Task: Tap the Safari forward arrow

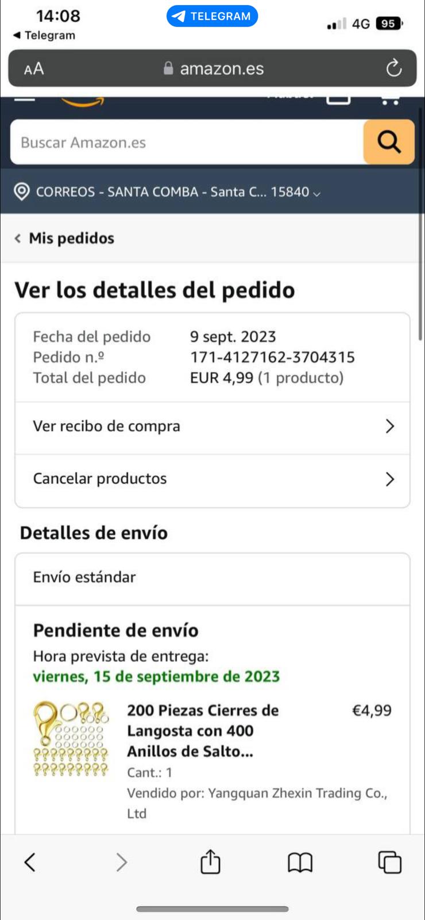Action: [x=121, y=862]
